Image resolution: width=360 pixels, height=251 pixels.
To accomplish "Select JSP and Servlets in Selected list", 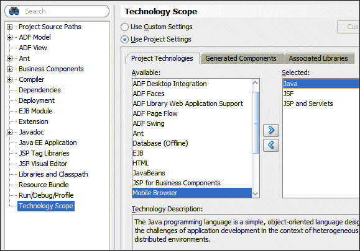I will (321, 103).
